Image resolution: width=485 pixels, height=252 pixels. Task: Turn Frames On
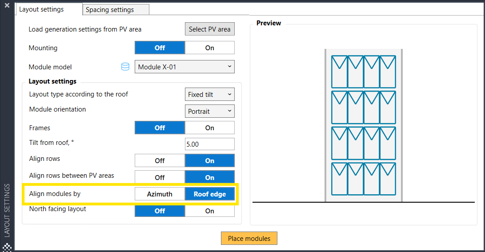(x=210, y=128)
